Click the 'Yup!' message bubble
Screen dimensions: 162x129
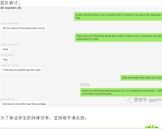pos(5,60)
